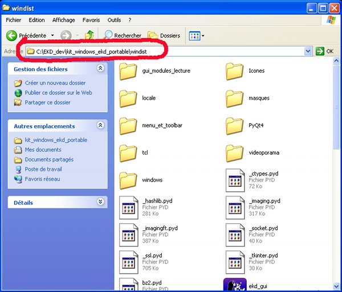
Task: Click Créer un nouveau dossier link
Action: coord(55,83)
